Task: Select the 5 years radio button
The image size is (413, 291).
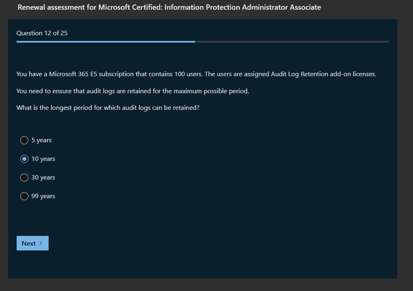Action: click(24, 140)
